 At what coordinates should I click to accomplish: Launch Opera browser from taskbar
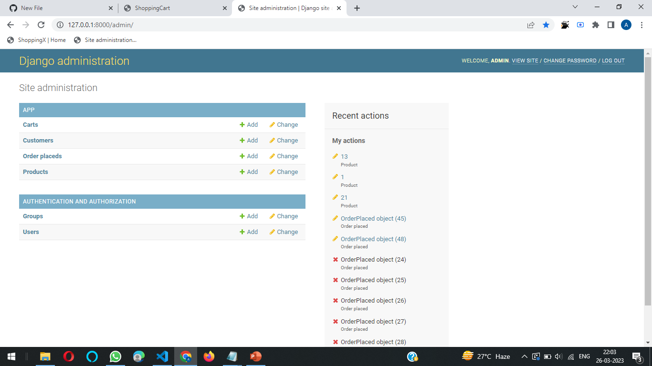point(69,356)
